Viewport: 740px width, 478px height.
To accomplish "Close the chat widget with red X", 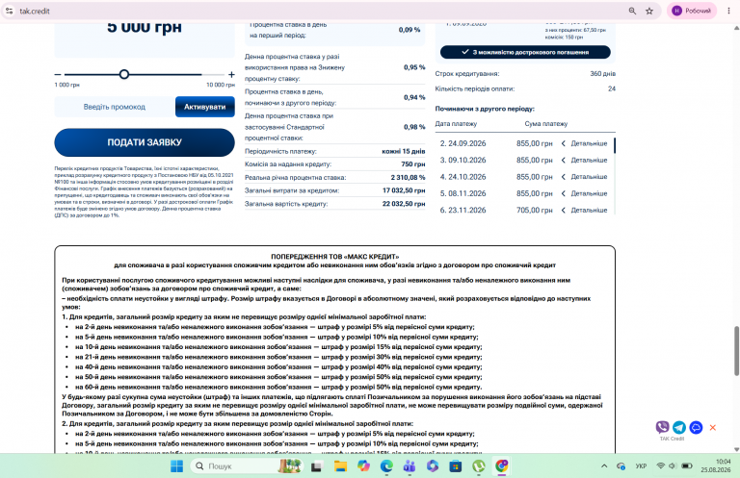I will coord(713,428).
